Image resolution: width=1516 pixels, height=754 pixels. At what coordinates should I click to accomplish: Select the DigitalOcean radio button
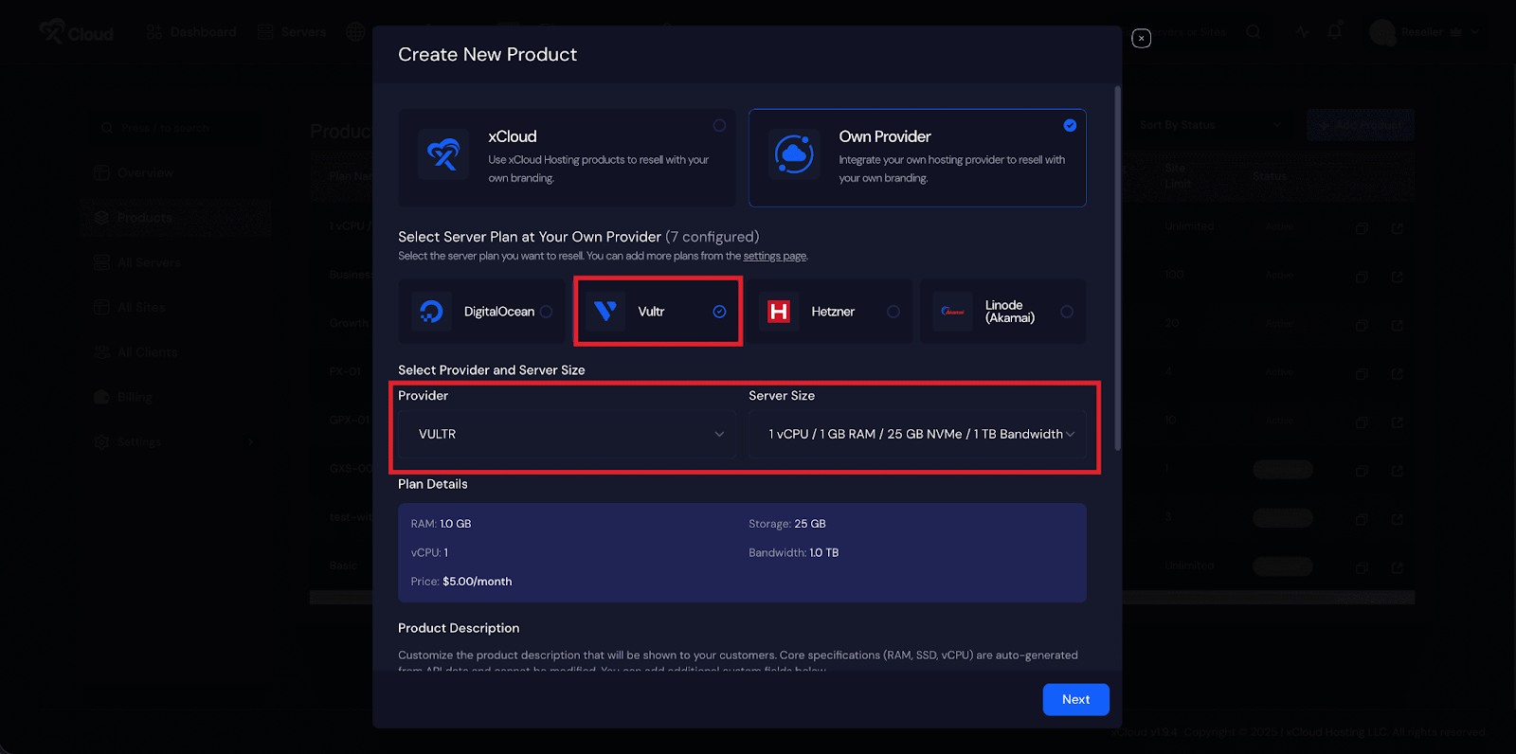(547, 312)
